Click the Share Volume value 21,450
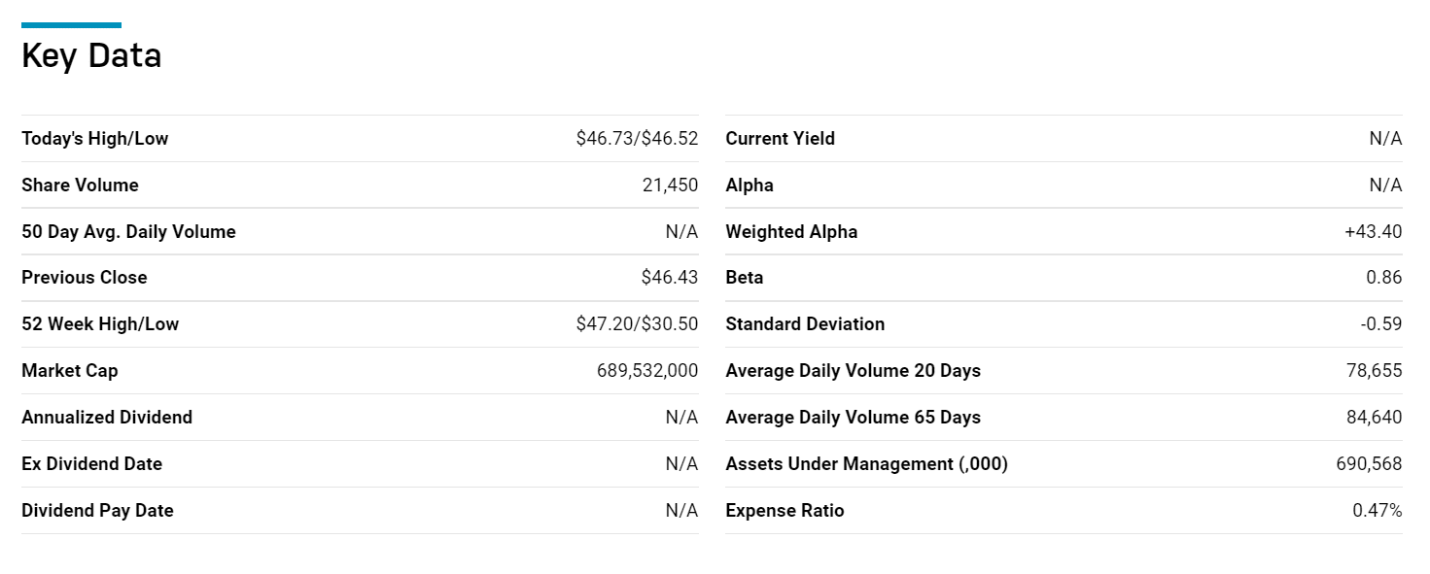The width and height of the screenshot is (1430, 574). [670, 186]
